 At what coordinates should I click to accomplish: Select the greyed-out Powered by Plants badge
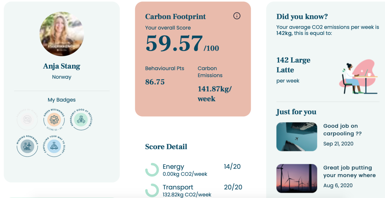(27, 120)
